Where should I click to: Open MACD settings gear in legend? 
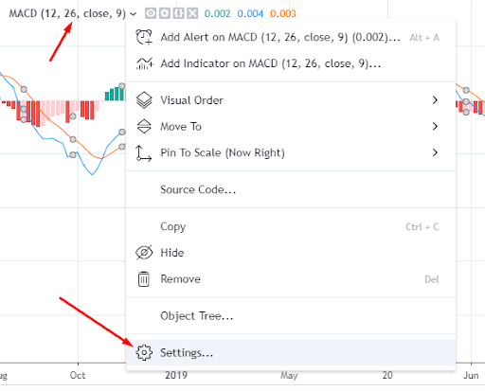point(165,13)
